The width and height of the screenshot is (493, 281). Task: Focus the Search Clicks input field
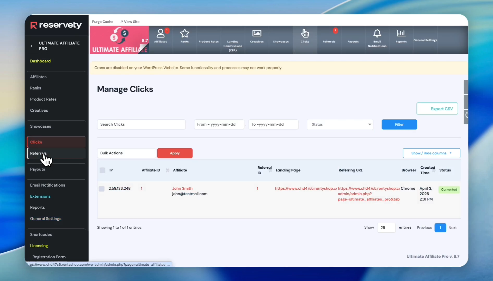click(x=141, y=124)
